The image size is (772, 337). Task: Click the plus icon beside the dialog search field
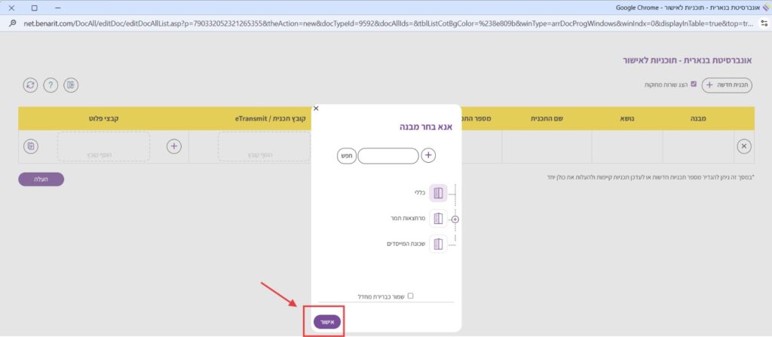428,155
